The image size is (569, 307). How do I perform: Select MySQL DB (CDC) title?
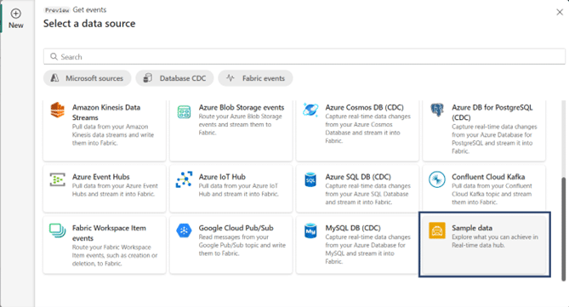pos(353,228)
